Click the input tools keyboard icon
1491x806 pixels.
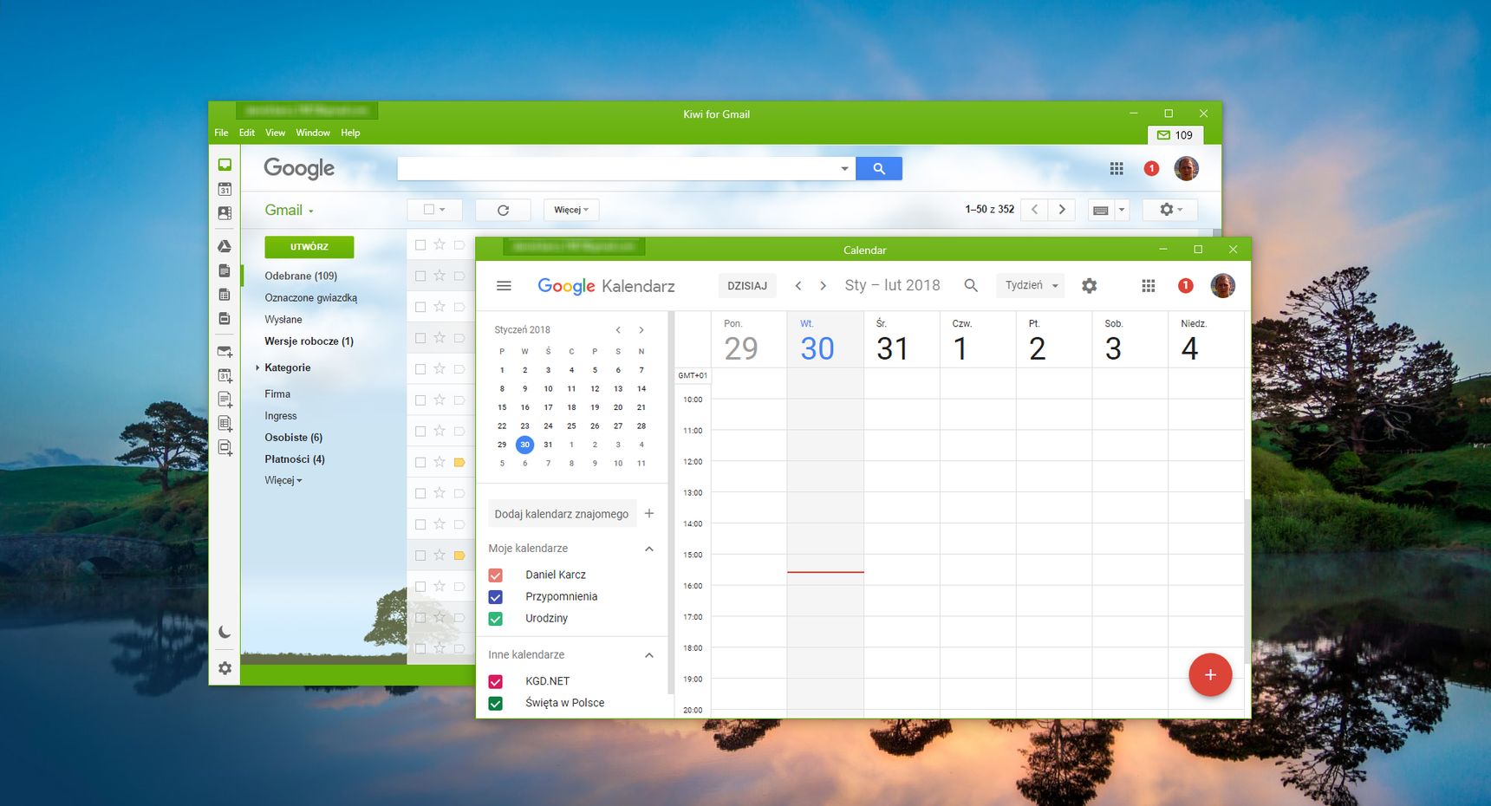point(1101,210)
